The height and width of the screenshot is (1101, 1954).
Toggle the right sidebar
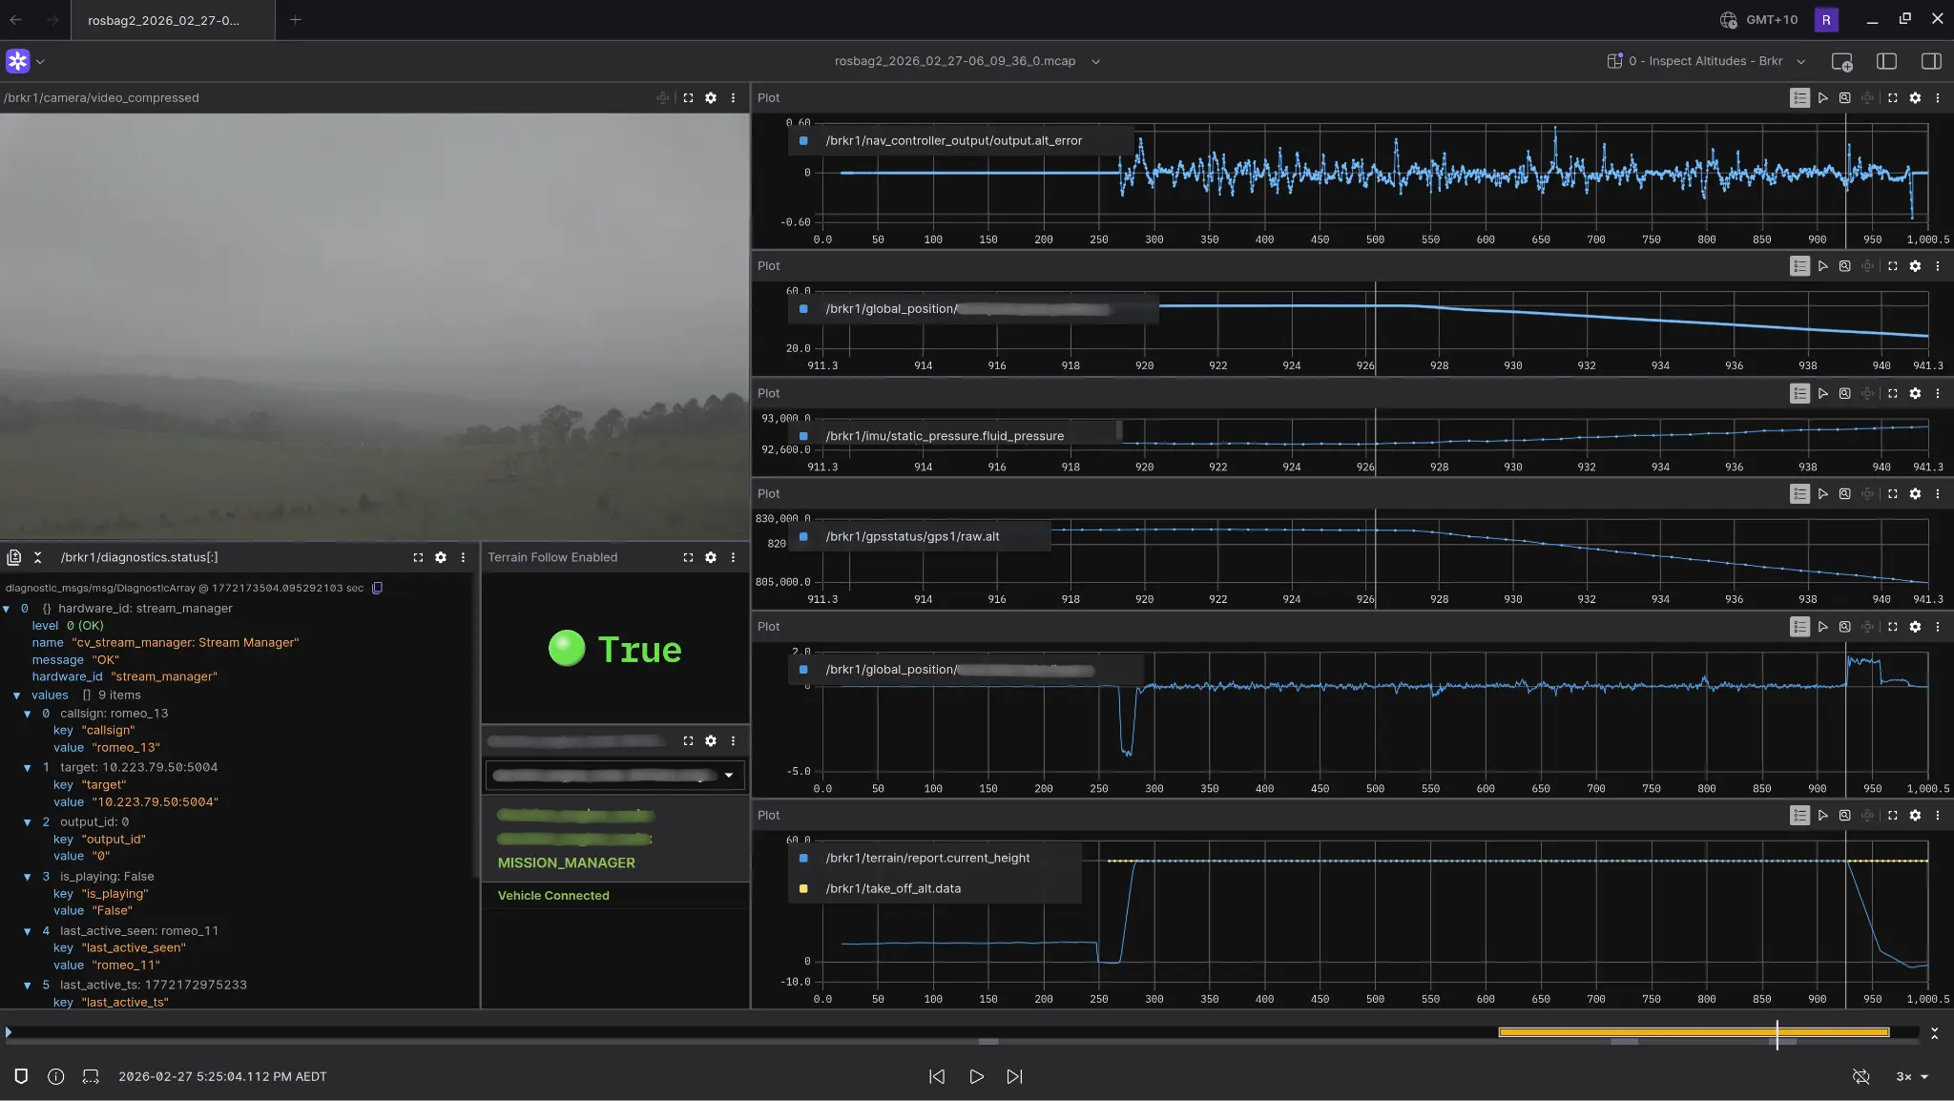click(x=1931, y=61)
